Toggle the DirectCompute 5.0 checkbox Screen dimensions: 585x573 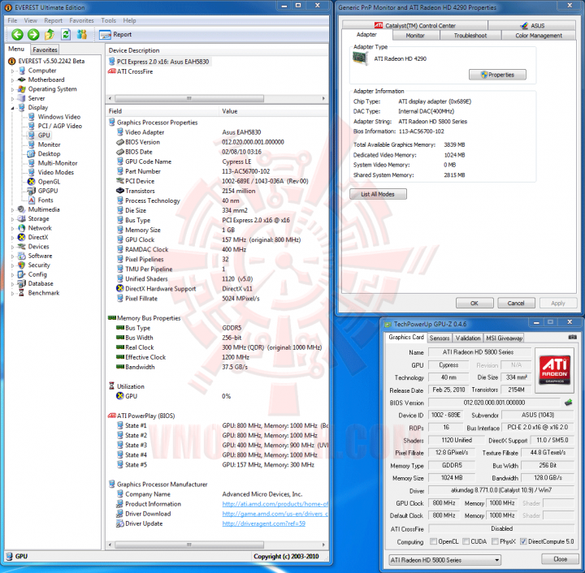click(x=523, y=541)
